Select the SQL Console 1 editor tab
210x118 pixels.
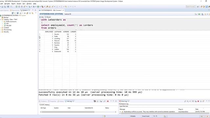(51, 10)
